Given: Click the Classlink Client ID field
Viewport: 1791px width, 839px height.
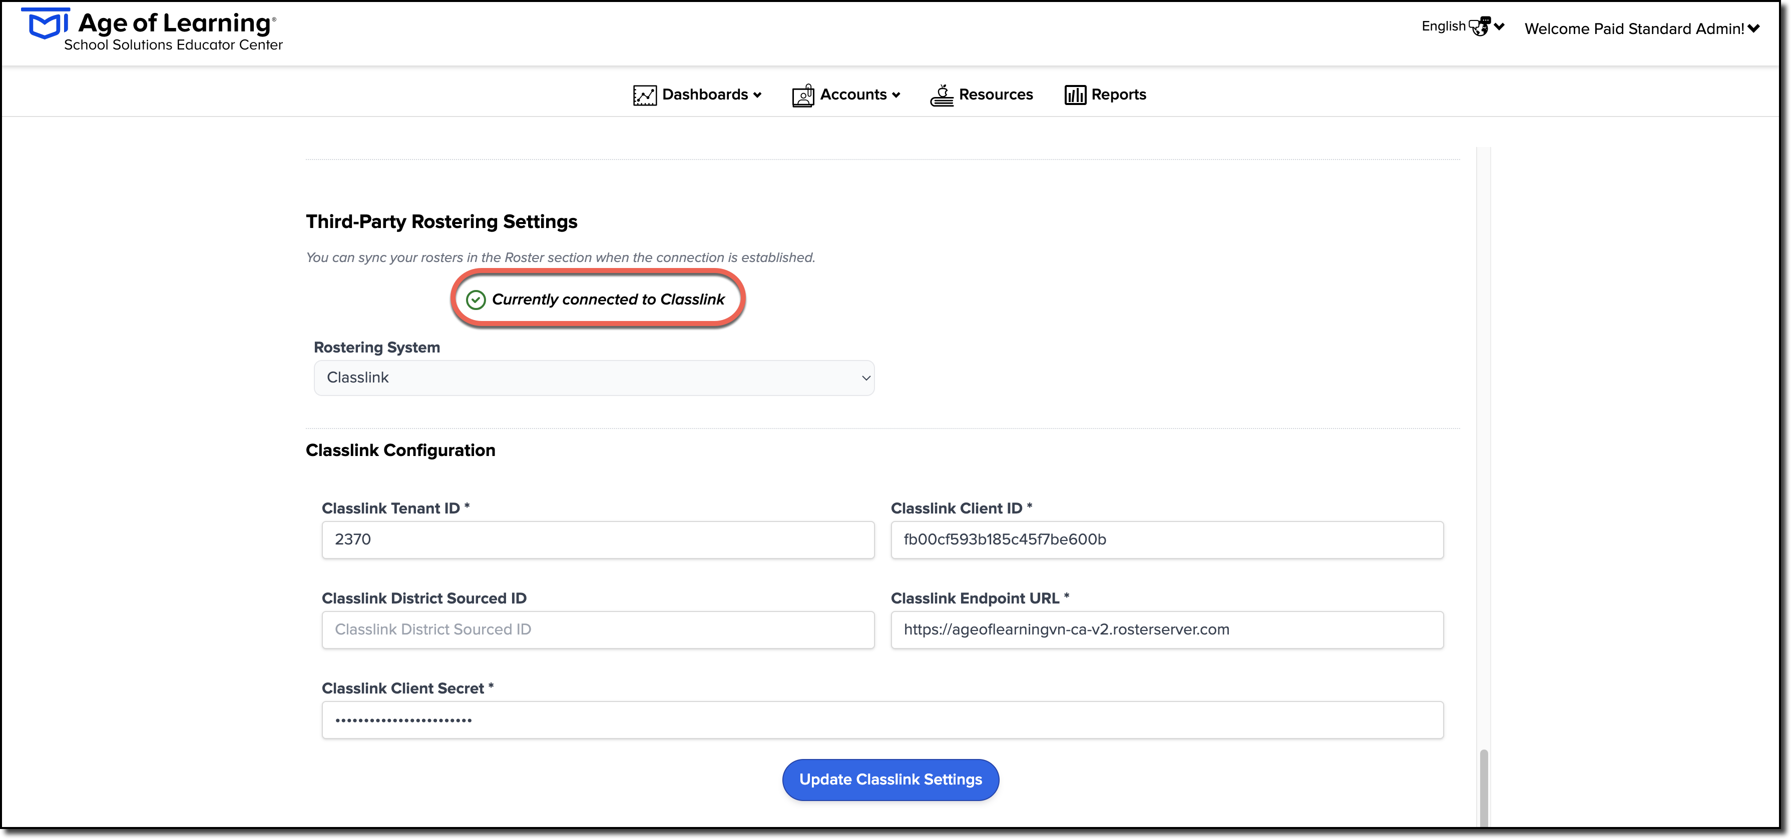Looking at the screenshot, I should click(x=1167, y=539).
